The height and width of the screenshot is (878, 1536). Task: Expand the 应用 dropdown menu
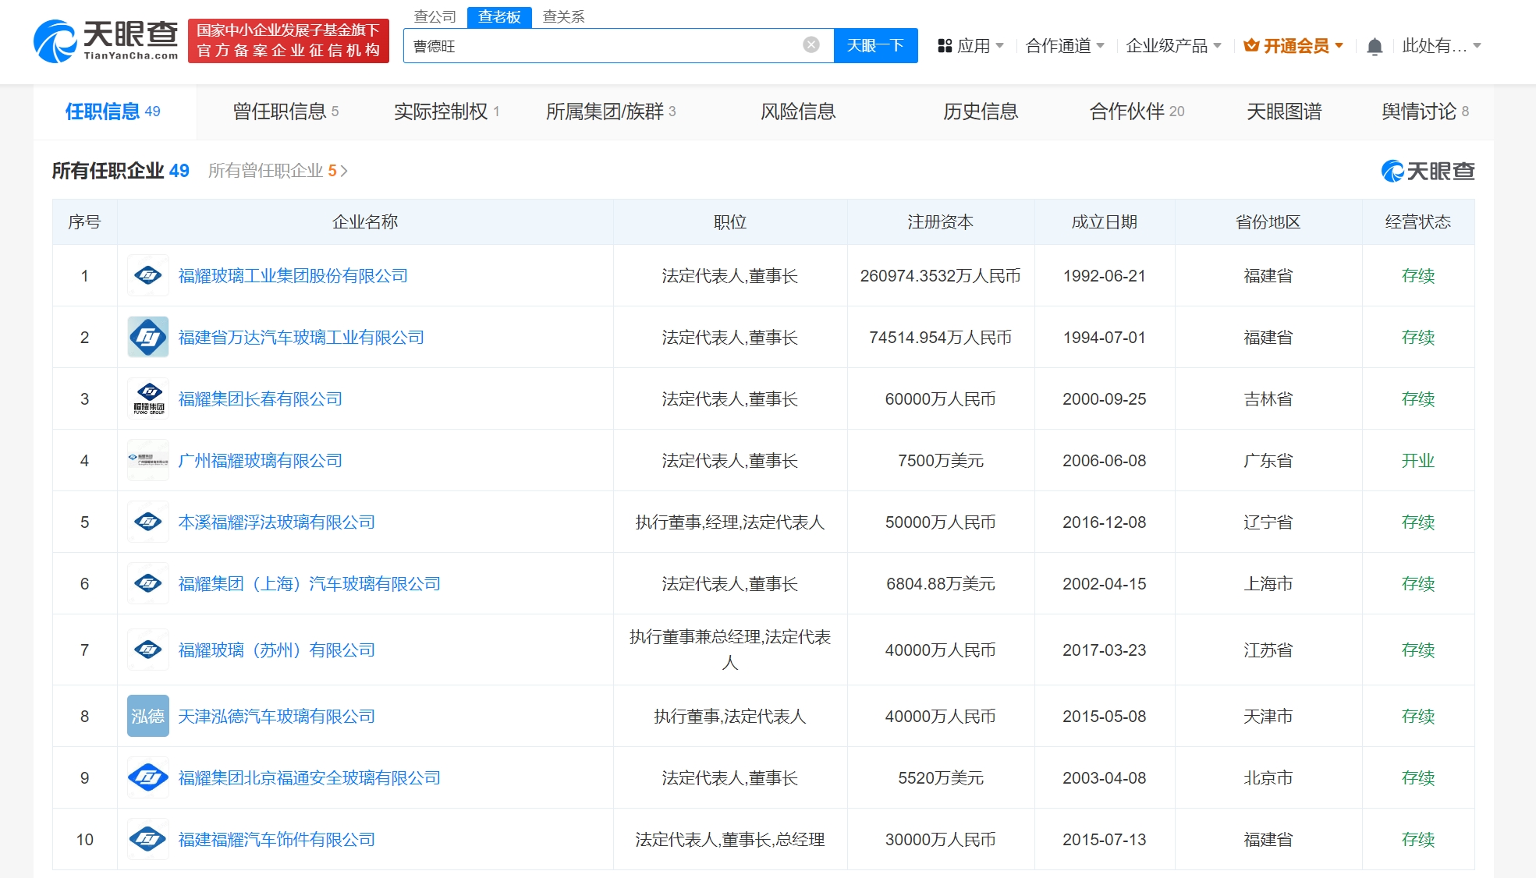coord(971,46)
